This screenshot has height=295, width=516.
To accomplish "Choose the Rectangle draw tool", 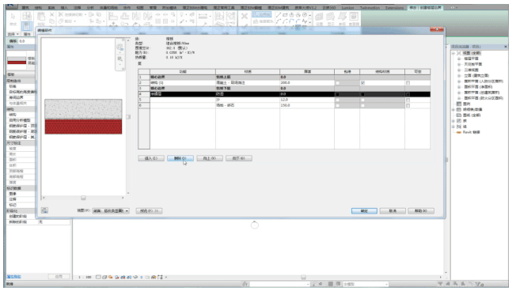I will pyautogui.click(x=285, y=15).
